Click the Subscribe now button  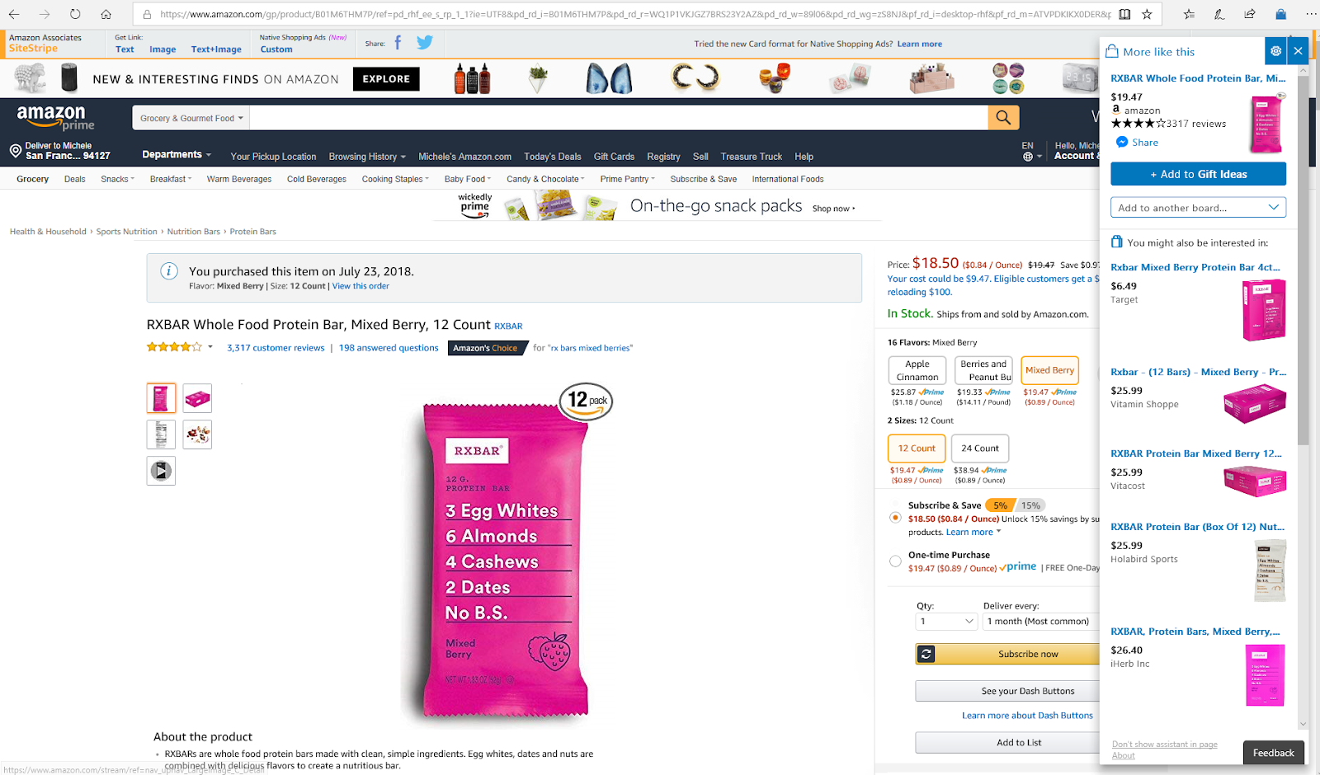pos(1007,654)
